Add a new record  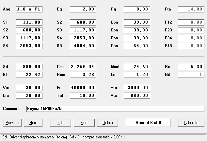click(84, 123)
